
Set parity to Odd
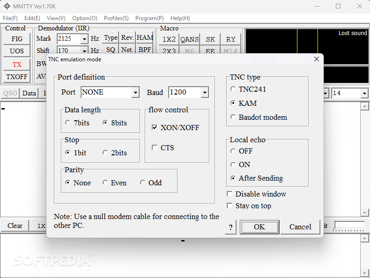[x=151, y=183]
